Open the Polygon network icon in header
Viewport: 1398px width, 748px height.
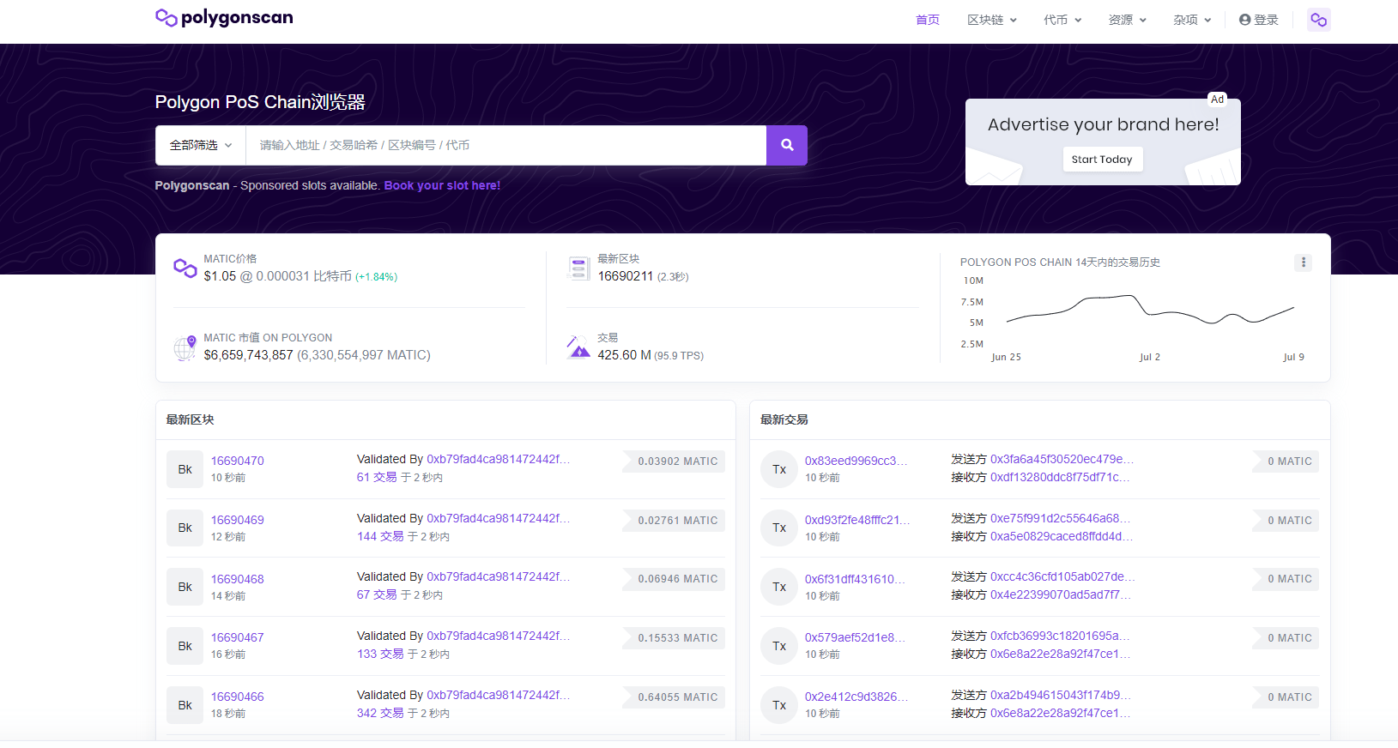pos(1319,20)
